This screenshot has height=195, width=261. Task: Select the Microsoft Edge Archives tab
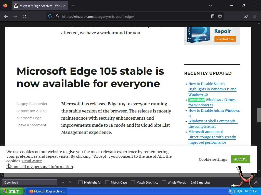(x=40, y=6)
